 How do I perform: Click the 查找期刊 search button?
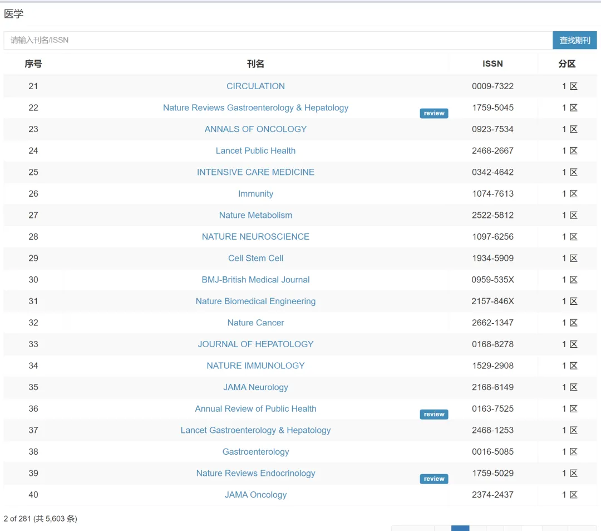[574, 40]
